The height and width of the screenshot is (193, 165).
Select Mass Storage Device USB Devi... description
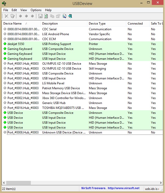64,93
